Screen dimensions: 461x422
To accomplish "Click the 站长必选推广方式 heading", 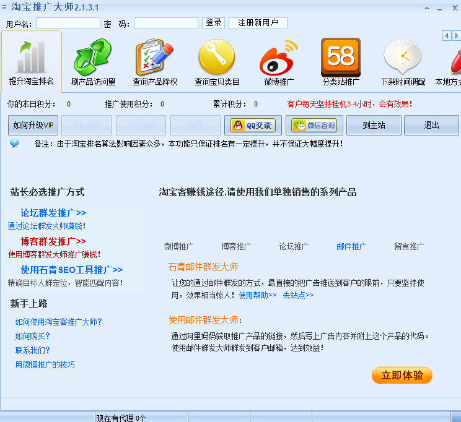I will [47, 192].
